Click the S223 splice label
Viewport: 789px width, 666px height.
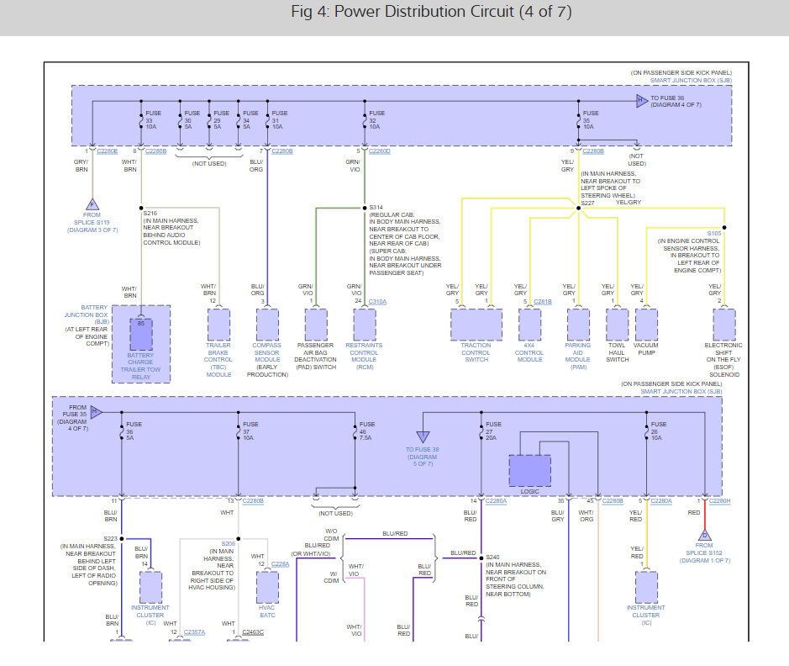[x=111, y=539]
